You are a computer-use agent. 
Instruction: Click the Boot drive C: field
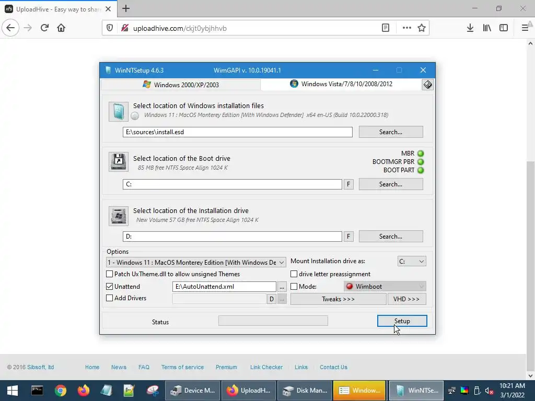point(232,184)
